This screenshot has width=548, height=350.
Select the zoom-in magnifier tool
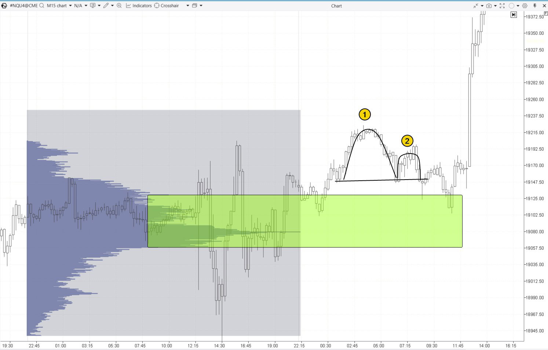coord(119,5)
